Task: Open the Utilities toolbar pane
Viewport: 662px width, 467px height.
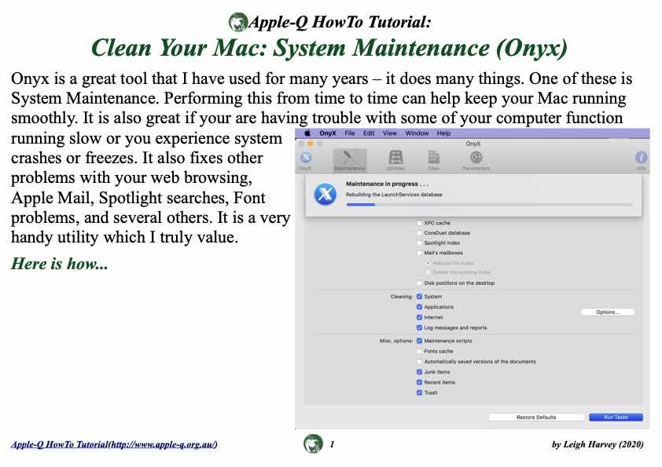Action: pos(395,161)
